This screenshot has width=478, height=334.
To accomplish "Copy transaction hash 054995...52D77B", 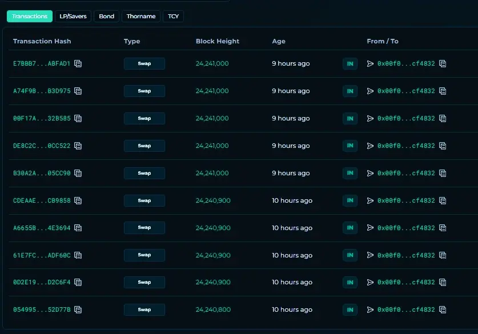I will (x=78, y=310).
